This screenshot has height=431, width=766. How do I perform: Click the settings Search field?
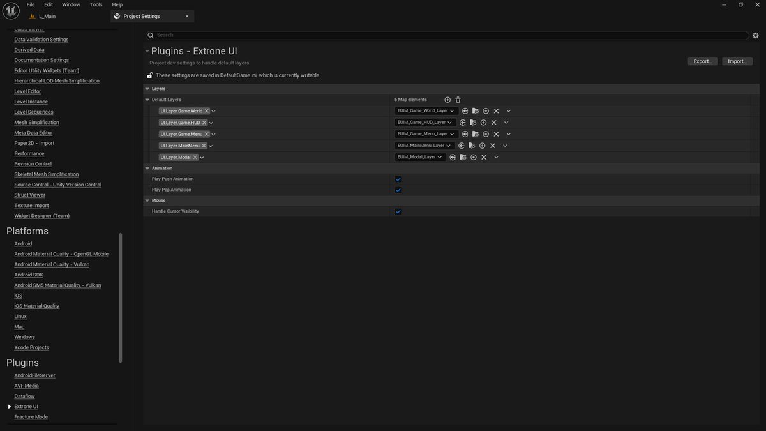[x=447, y=35]
